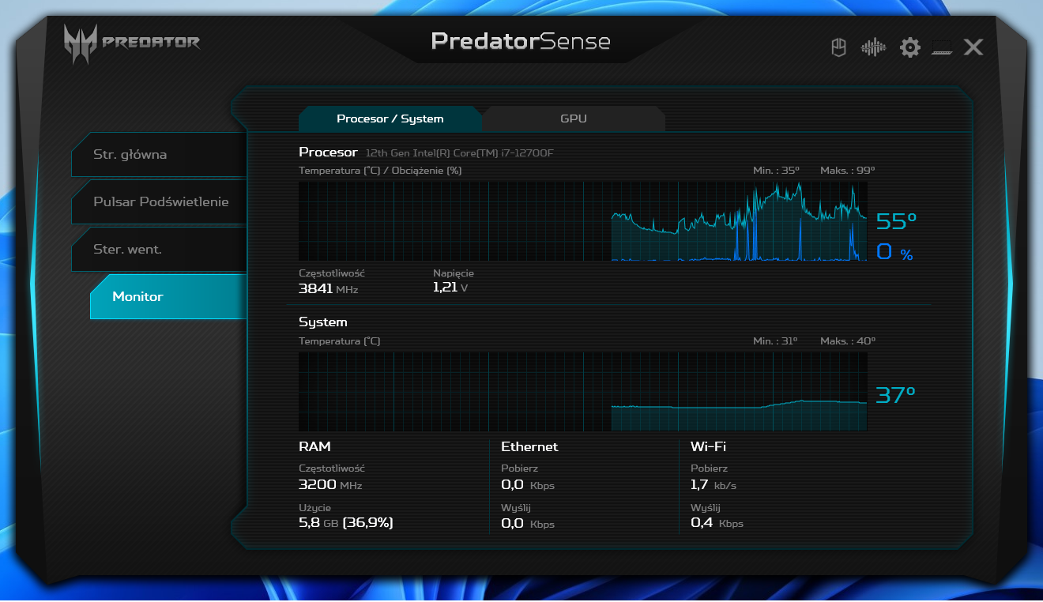Select the Monitor sidebar item
Viewport: 1043px width, 602px height.
138,297
